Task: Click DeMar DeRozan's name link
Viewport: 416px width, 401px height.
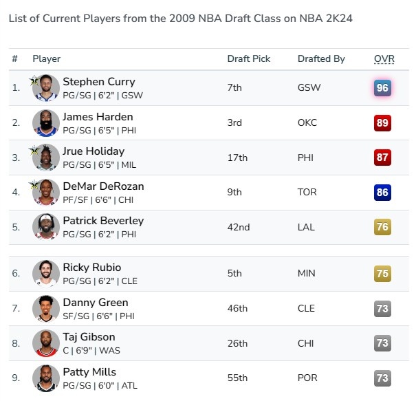Action: click(x=103, y=186)
